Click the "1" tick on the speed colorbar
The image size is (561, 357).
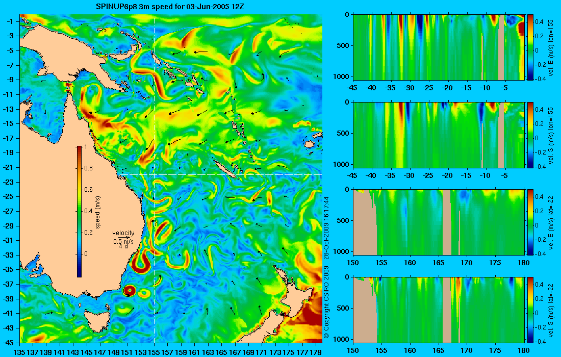(x=85, y=147)
